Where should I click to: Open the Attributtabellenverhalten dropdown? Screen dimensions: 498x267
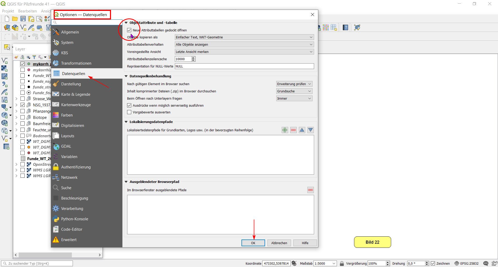point(244,45)
